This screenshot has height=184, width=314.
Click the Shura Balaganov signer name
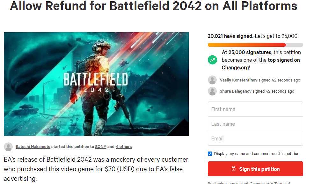pyautogui.click(x=235, y=91)
